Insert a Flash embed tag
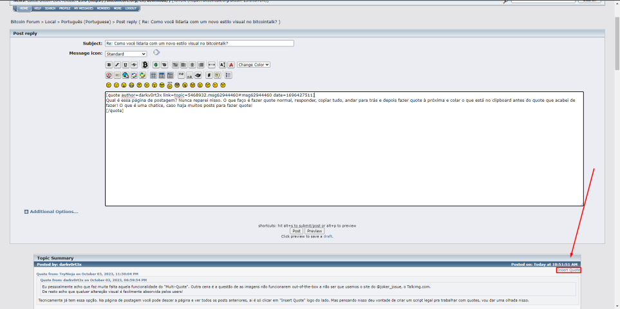Screen dimensions: 620x309 pos(109,75)
